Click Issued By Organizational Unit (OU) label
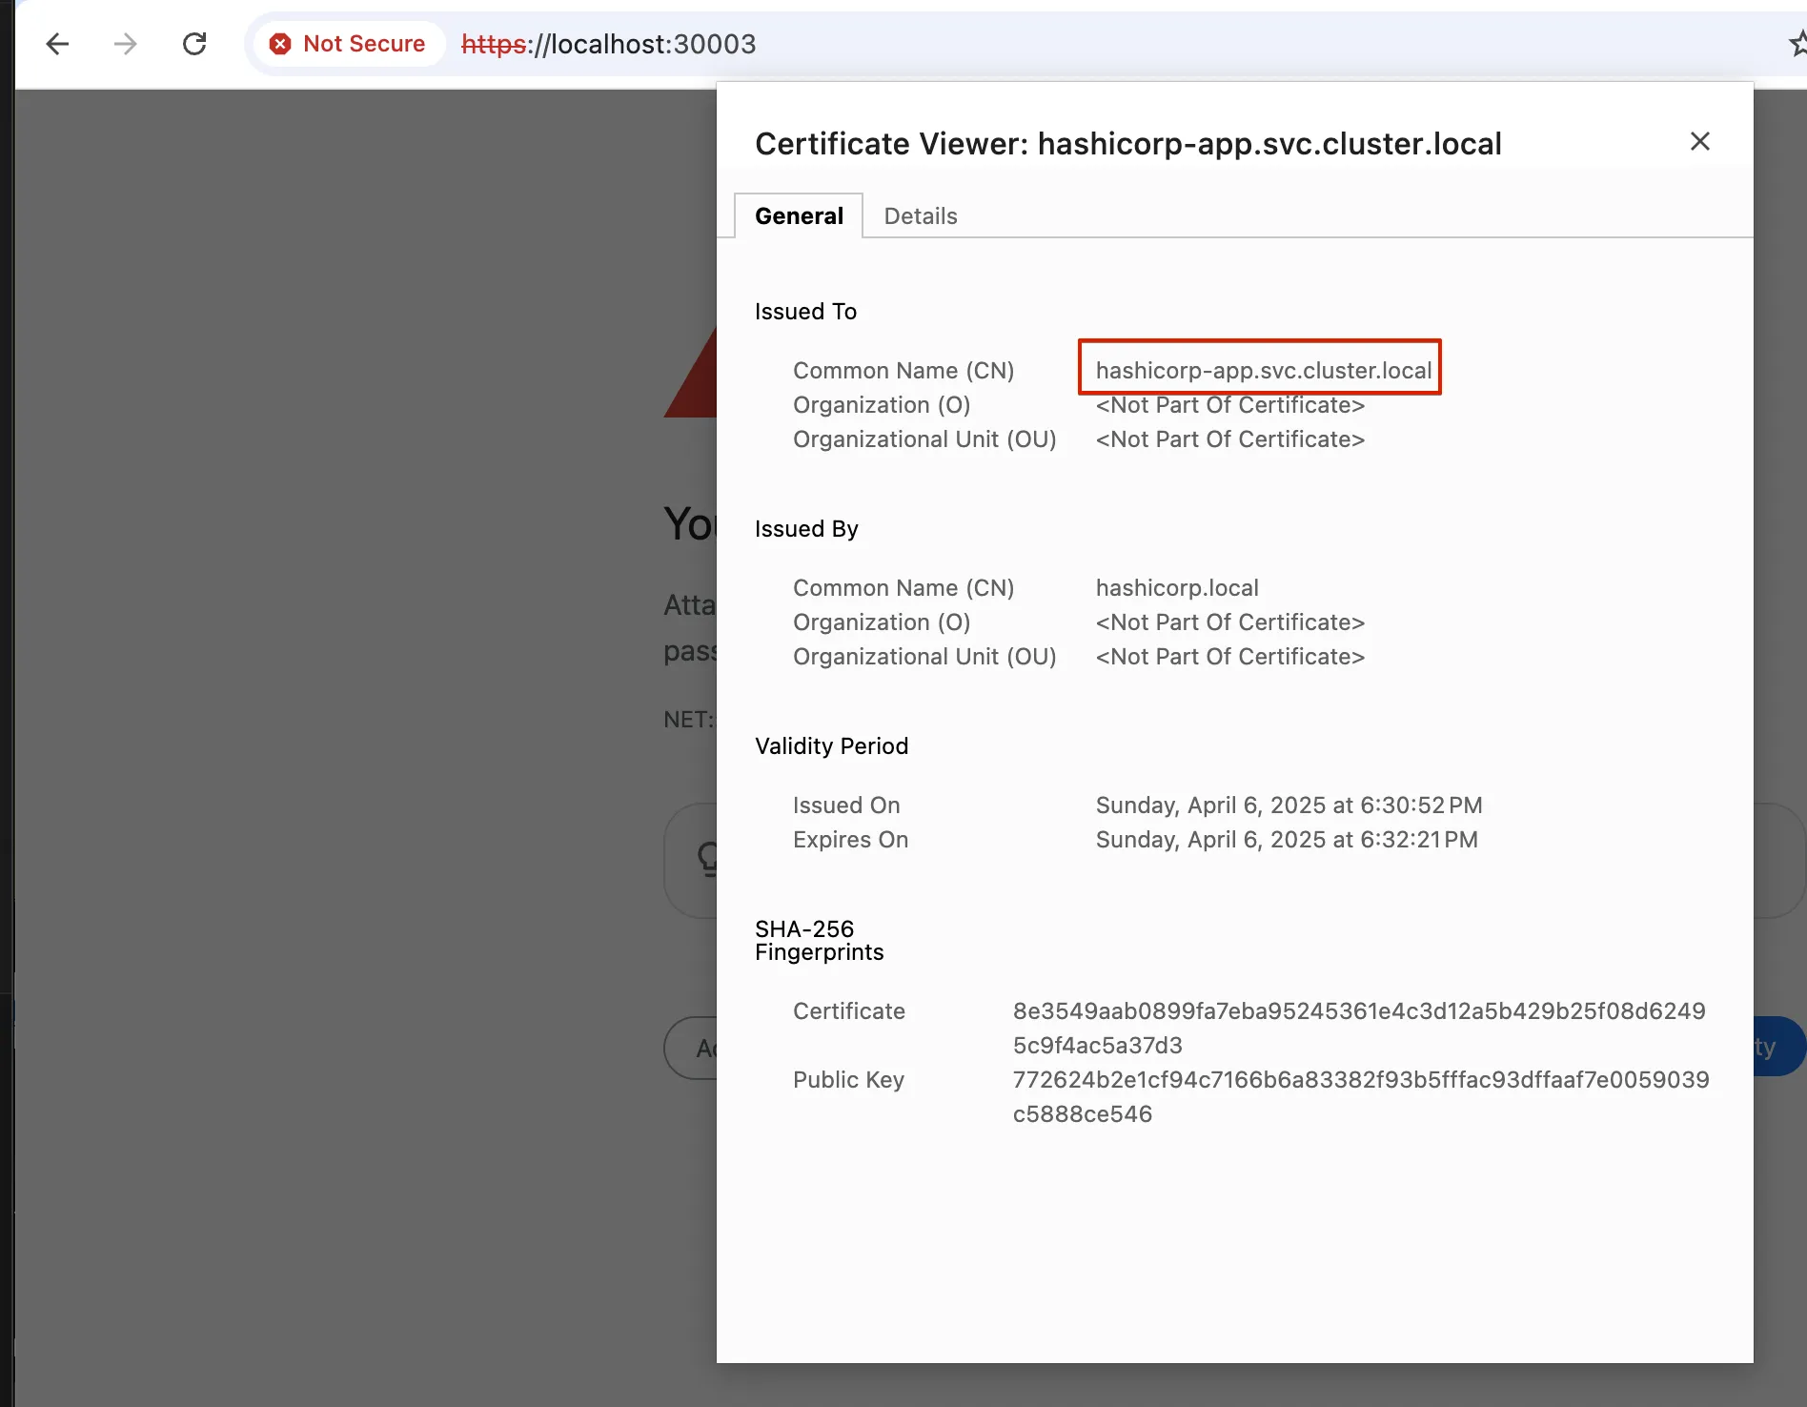Viewport: 1807px width, 1407px height. [924, 657]
